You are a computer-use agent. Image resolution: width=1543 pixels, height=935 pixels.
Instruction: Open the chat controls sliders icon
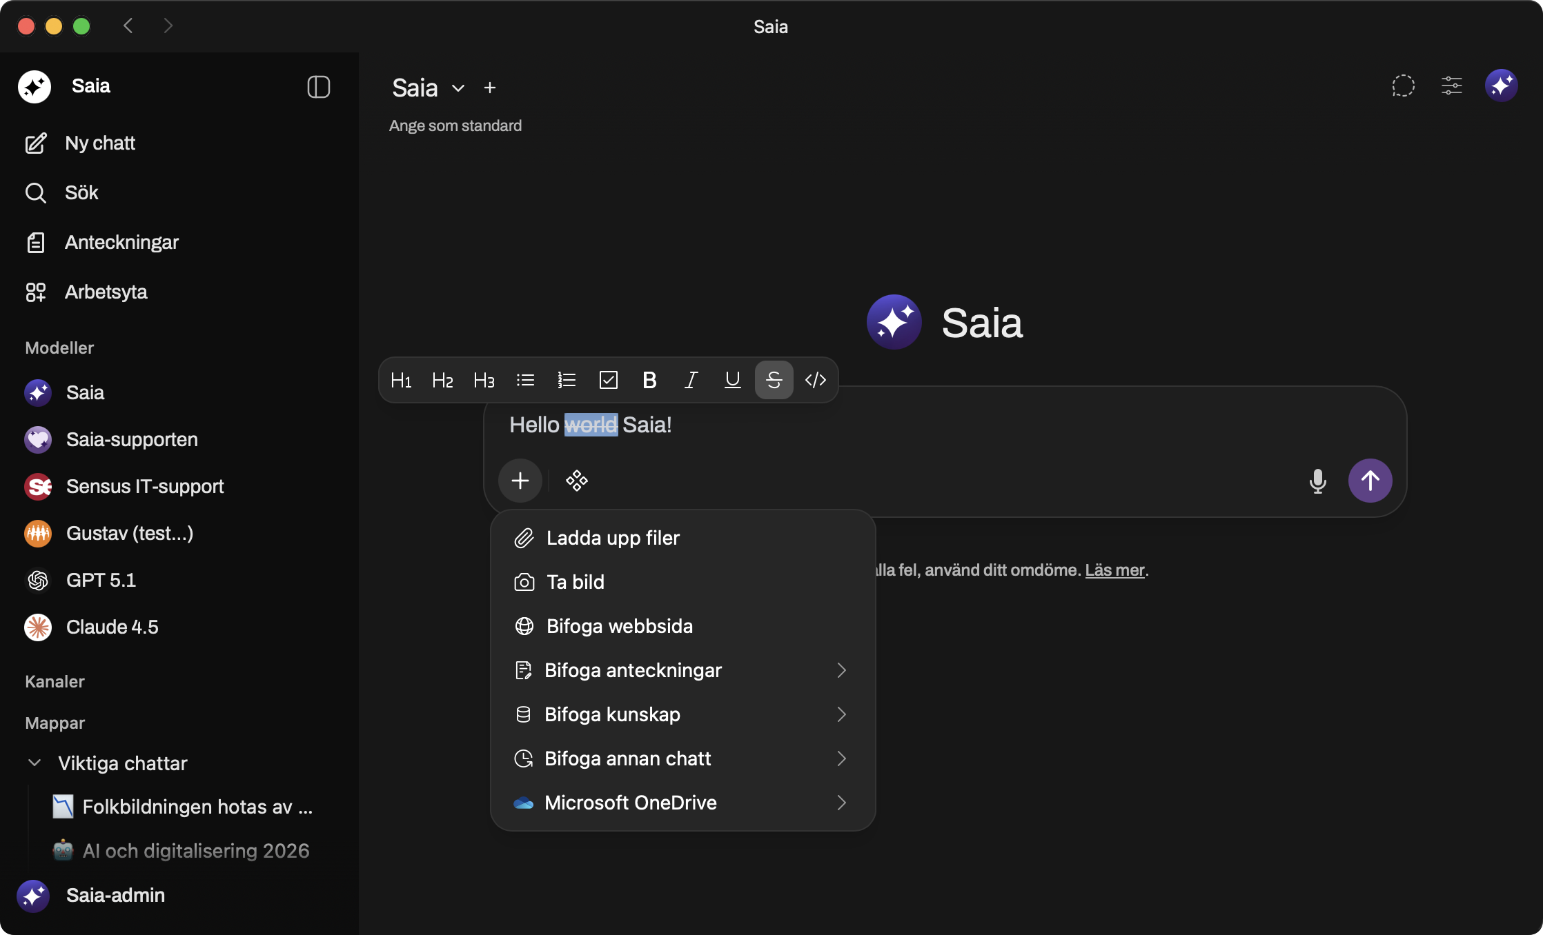click(x=1451, y=86)
